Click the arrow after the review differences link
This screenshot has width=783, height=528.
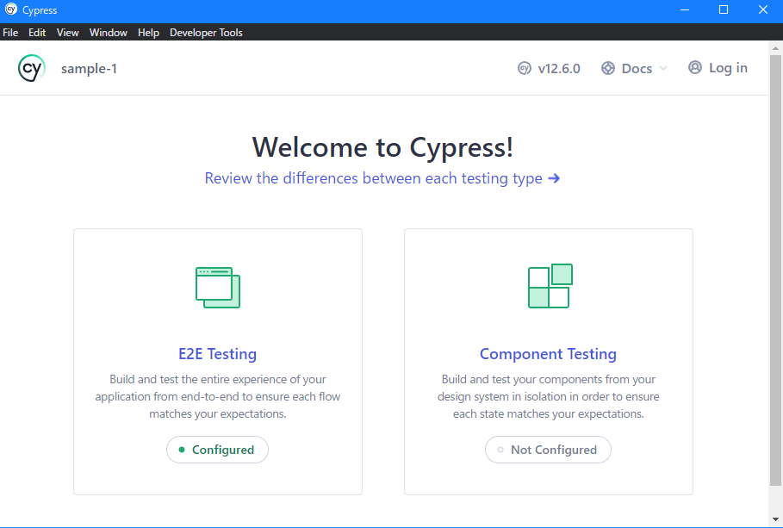click(554, 178)
